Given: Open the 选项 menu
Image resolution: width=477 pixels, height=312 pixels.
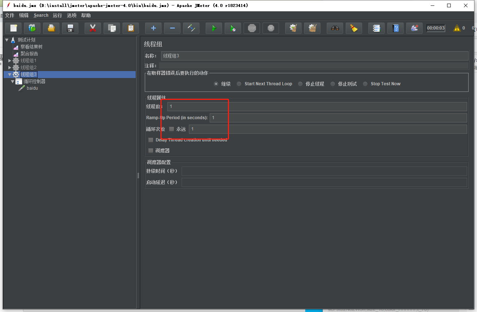Looking at the screenshot, I should [72, 15].
